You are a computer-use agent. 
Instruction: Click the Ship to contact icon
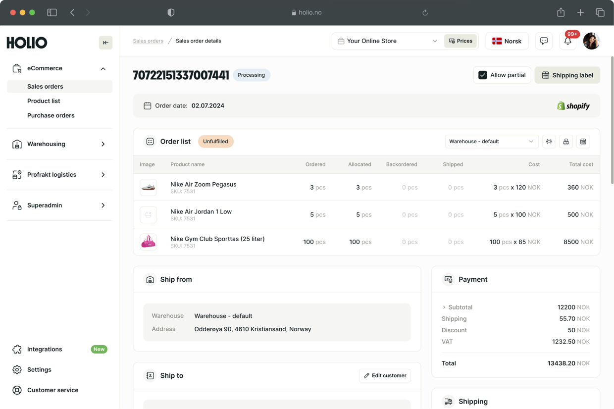coord(150,376)
